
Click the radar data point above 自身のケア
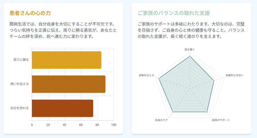click(173, 112)
